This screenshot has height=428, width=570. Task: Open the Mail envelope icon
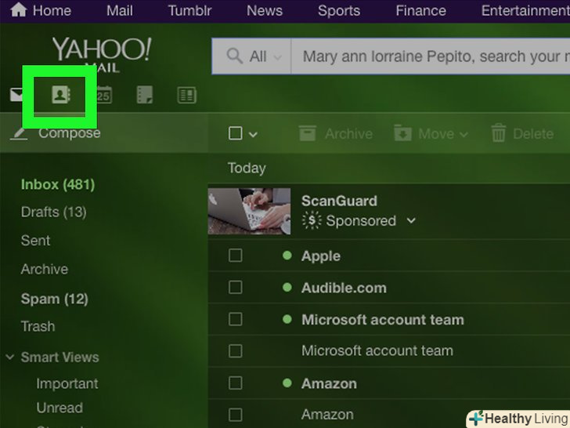tap(16, 95)
